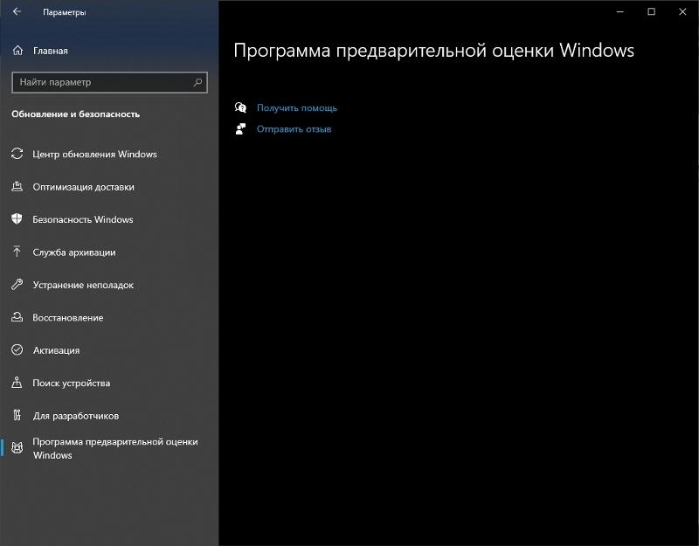Click the Для разработчиков tools icon
699x546 pixels.
click(x=17, y=416)
